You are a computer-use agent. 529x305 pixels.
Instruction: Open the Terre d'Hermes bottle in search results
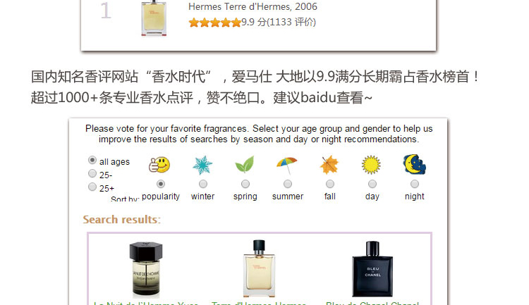coord(259,268)
